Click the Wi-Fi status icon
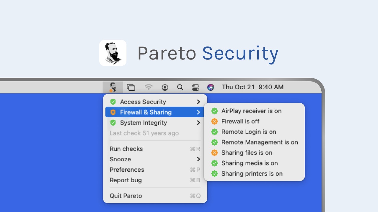Viewport: 378px width, 212px height. tap(149, 87)
